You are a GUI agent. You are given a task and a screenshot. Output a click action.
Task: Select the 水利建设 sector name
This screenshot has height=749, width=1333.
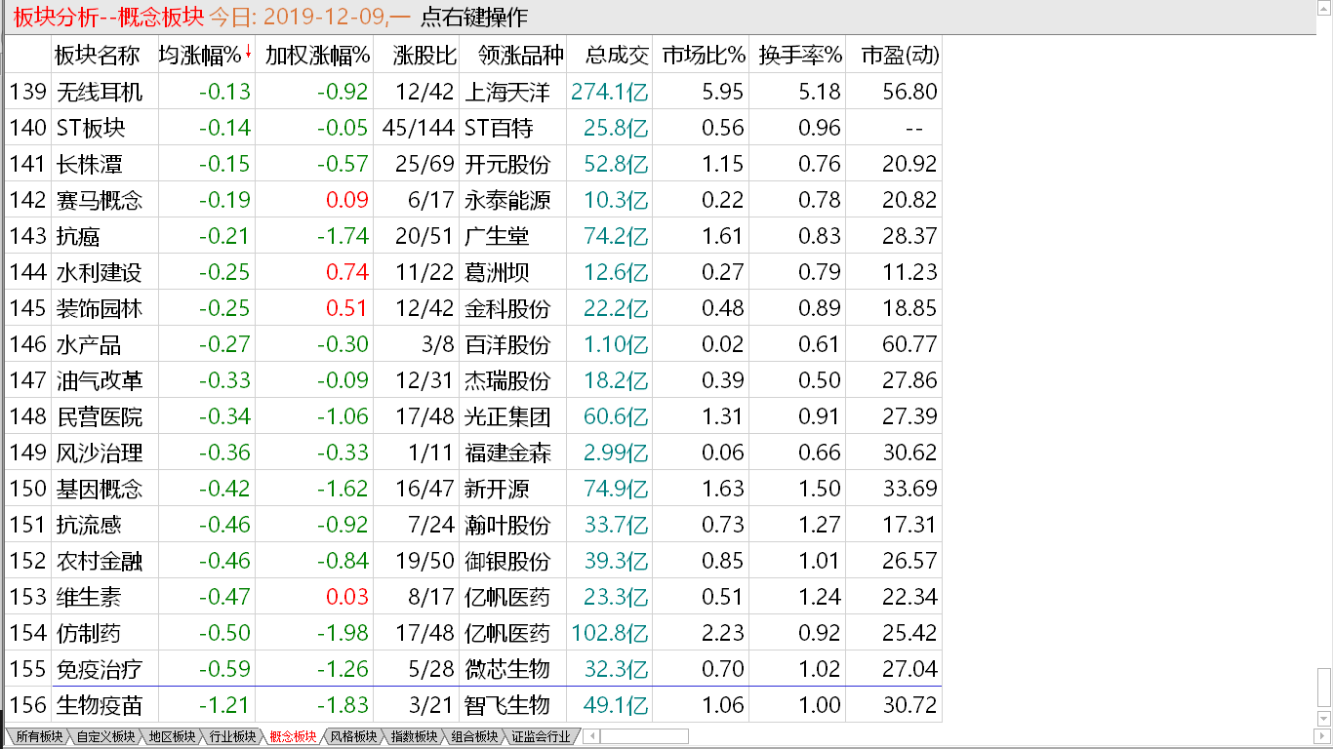(x=100, y=272)
